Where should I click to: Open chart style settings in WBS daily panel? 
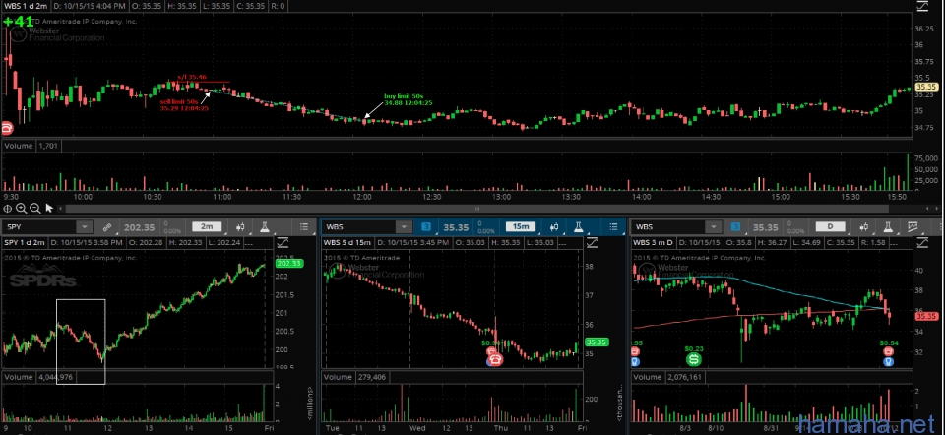tap(863, 227)
